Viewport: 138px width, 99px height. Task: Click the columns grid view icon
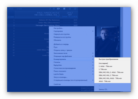point(64,9)
